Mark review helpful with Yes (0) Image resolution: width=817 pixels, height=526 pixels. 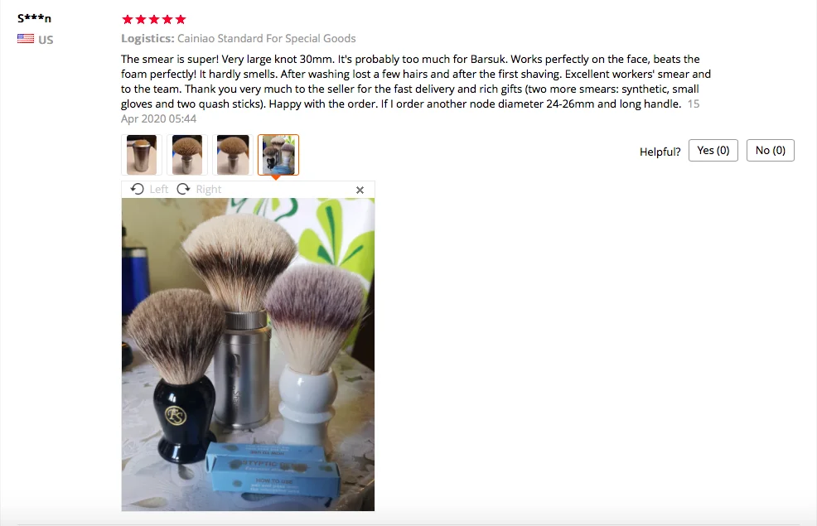tap(713, 151)
